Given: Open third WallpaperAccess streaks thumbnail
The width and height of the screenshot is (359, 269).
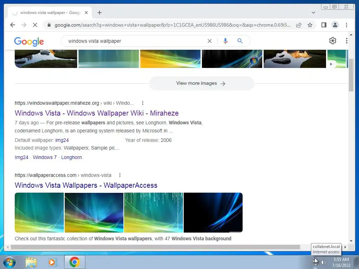Looking at the screenshot, I should [154, 213].
